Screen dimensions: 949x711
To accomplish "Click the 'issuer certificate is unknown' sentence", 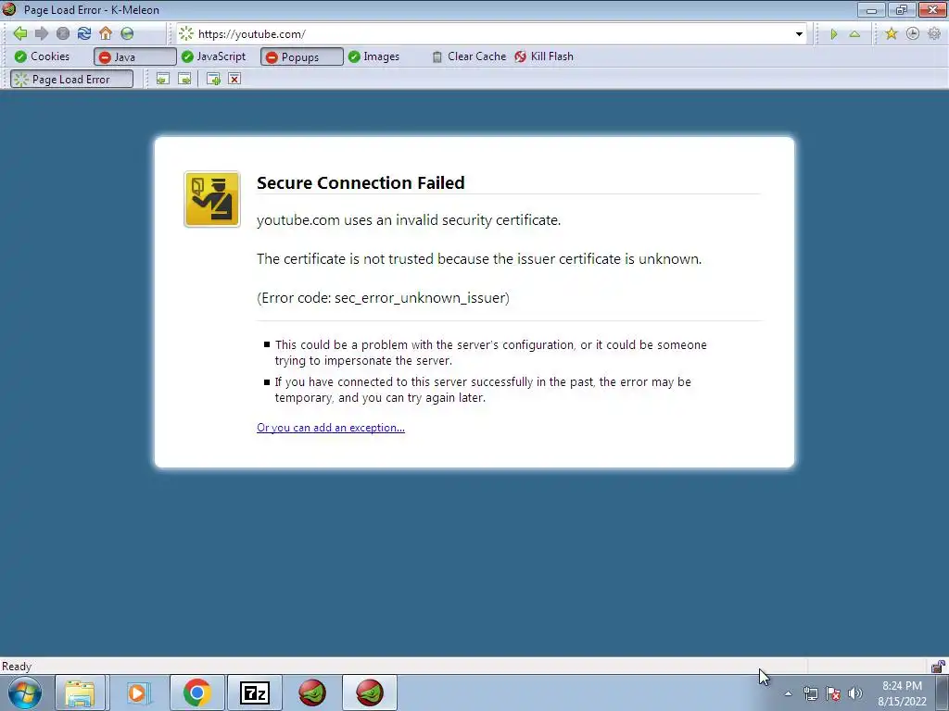I will click(x=479, y=259).
